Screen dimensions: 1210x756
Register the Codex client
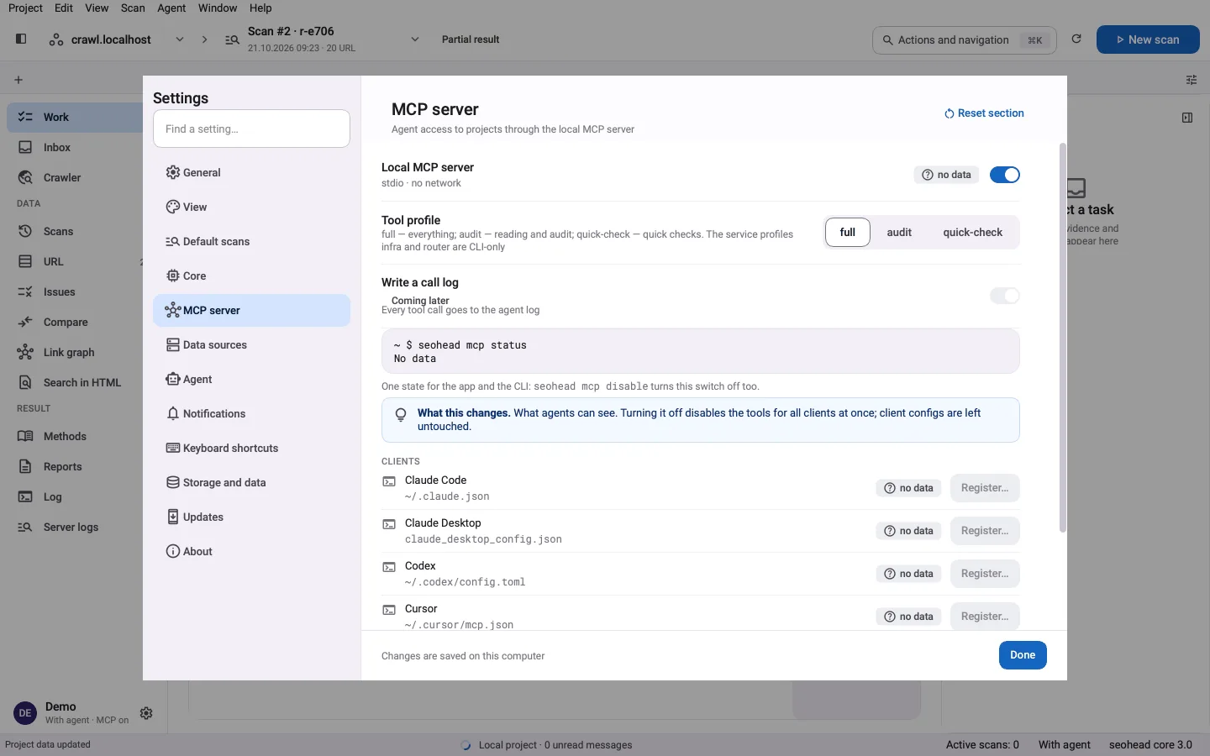tap(985, 574)
